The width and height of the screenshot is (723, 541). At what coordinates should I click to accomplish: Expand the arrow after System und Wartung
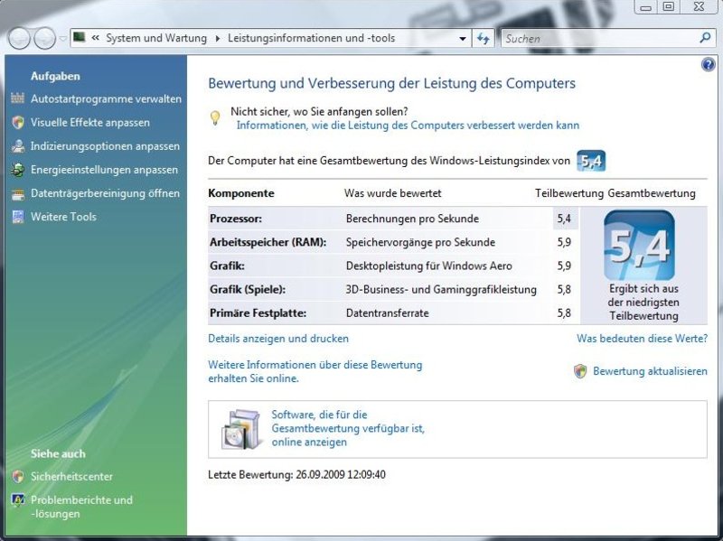click(x=217, y=38)
